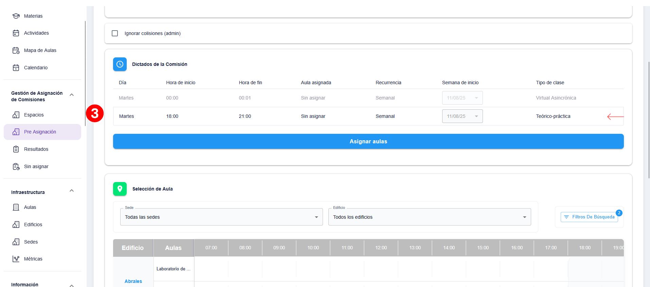Click the Tipo de clase column header

pyautogui.click(x=550, y=83)
